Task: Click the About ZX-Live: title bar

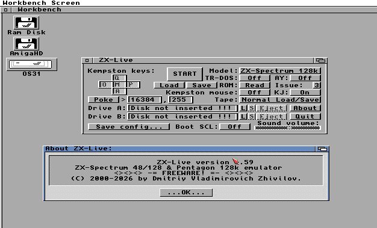Action: [x=180, y=149]
